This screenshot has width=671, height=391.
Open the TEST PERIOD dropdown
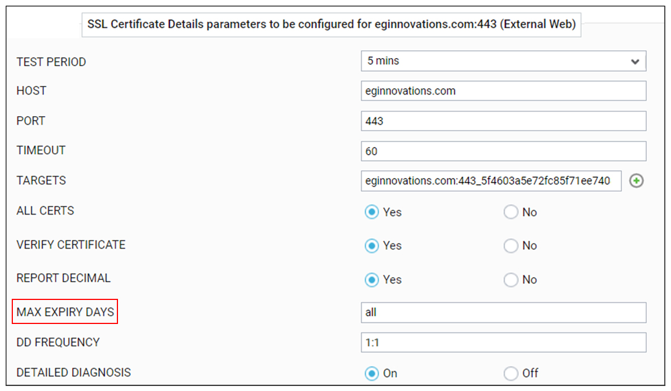(503, 61)
